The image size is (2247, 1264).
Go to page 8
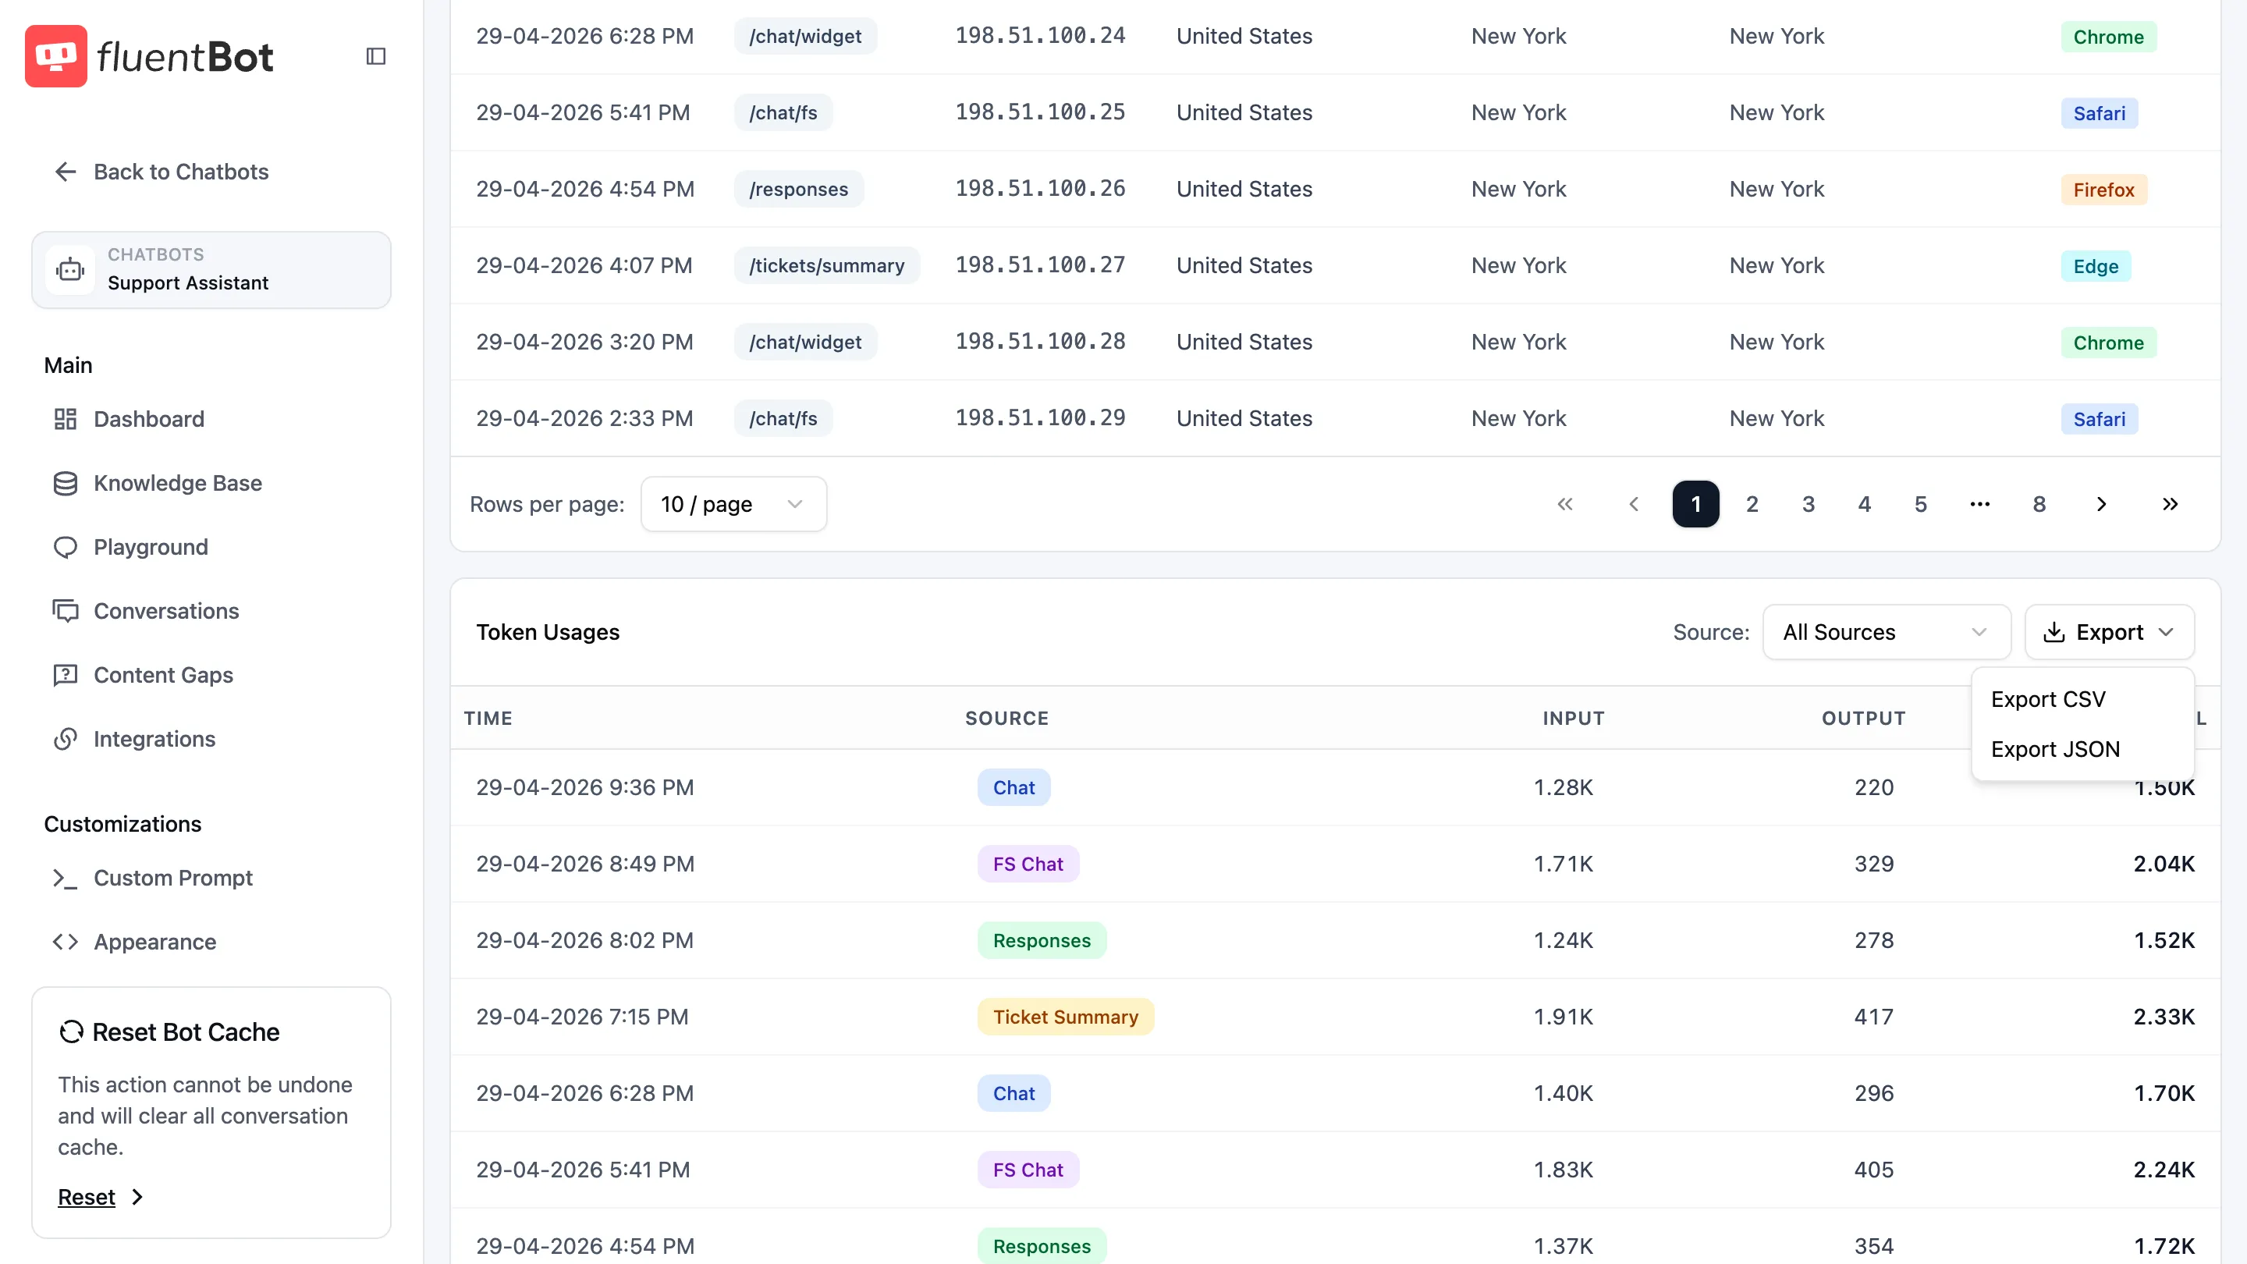click(x=2039, y=504)
